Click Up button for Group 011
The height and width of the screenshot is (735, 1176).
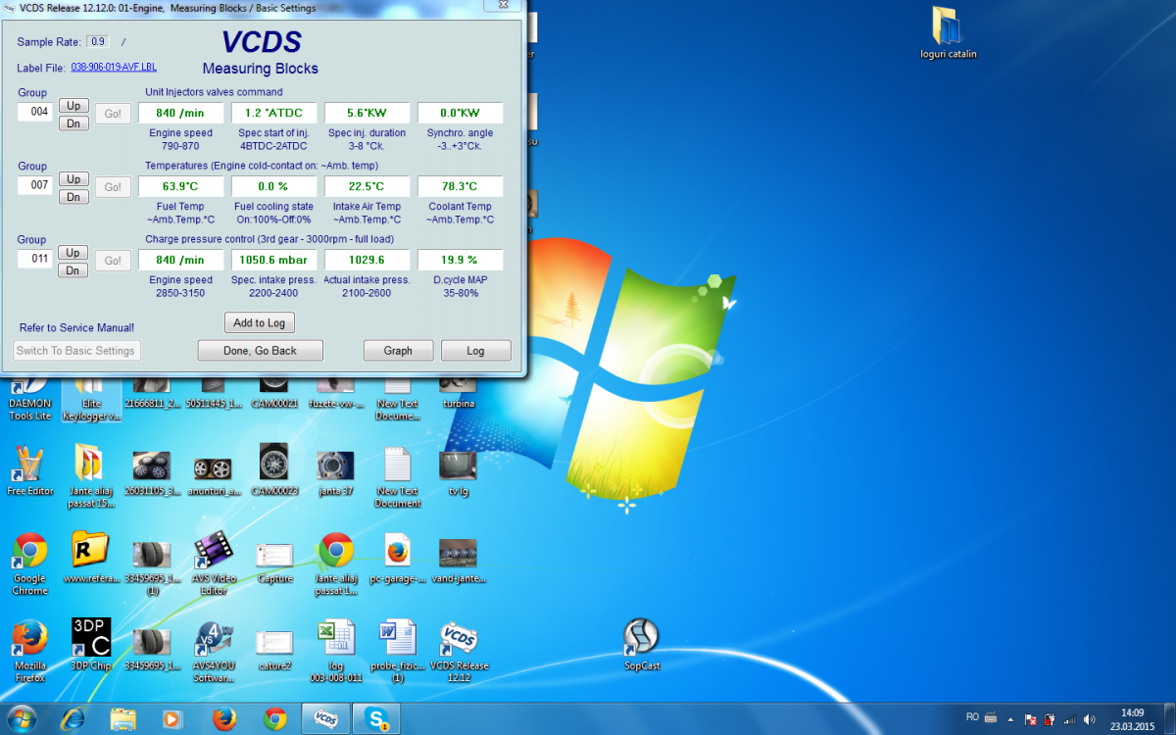point(73,252)
